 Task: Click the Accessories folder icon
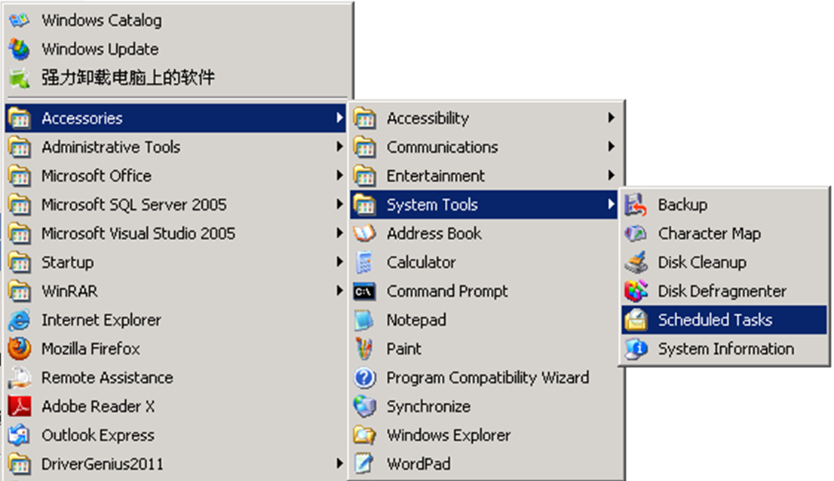(20, 118)
